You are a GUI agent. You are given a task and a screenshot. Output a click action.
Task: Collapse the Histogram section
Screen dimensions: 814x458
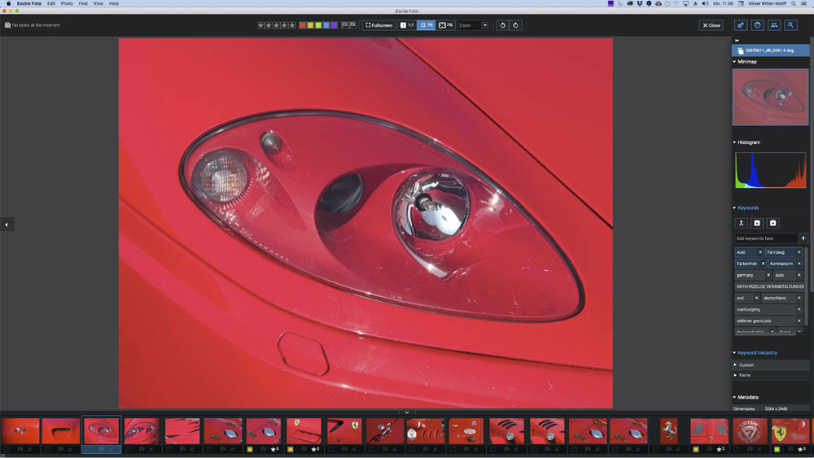tap(734, 142)
